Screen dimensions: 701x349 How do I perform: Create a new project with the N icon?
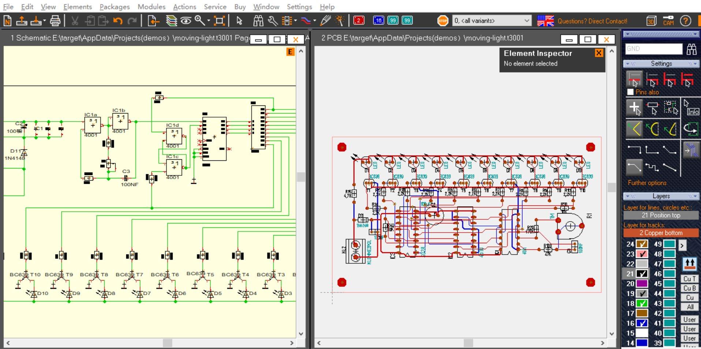tap(7, 21)
